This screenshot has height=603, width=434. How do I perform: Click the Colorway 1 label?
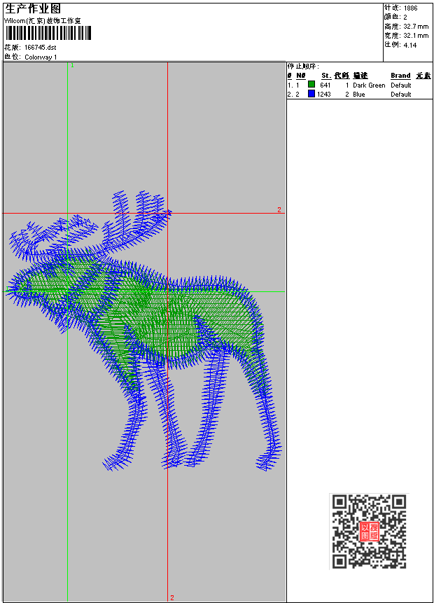coord(41,57)
